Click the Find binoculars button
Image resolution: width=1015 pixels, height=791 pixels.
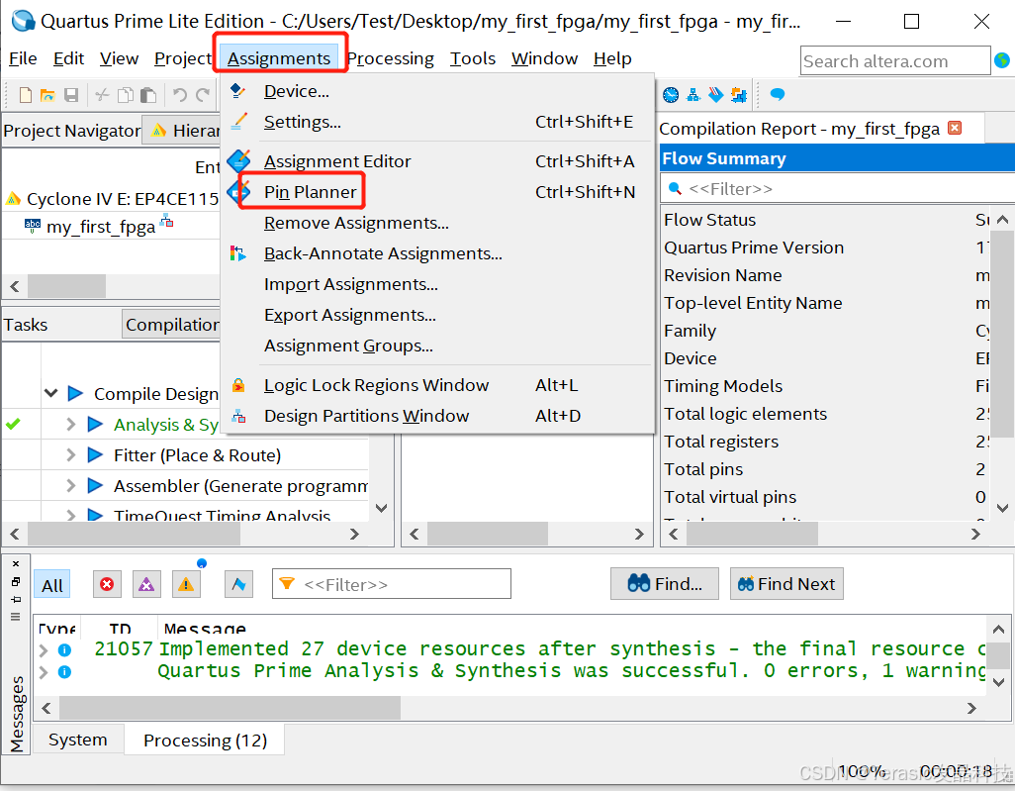tap(664, 584)
